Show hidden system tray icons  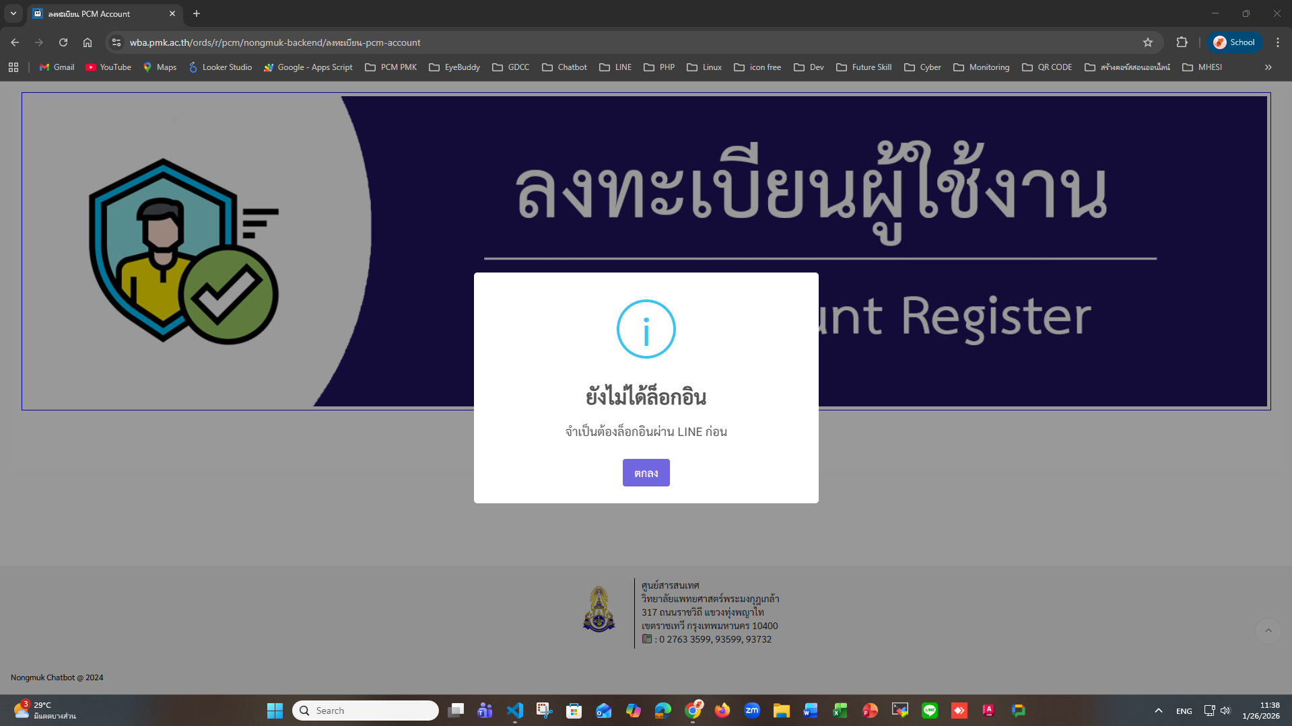(1159, 710)
